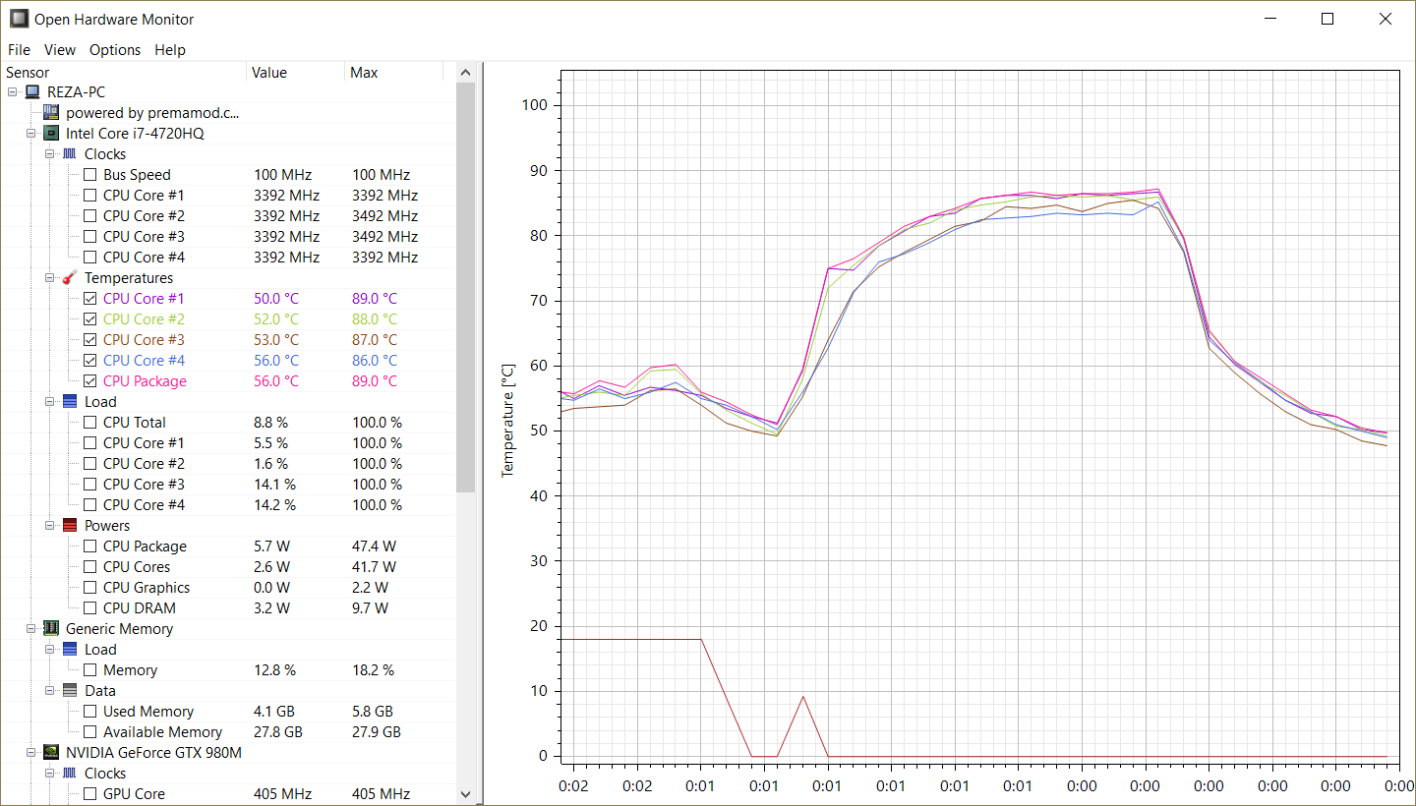Check the CPU Total load checkbox

pyautogui.click(x=90, y=422)
